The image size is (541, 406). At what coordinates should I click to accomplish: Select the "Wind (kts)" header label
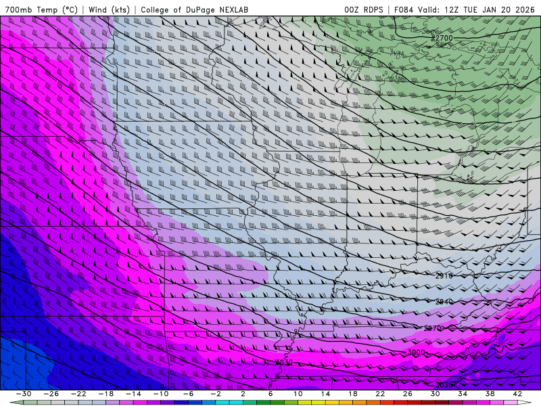click(109, 9)
